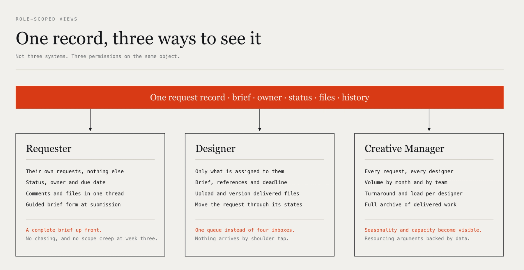Select 'Volume by month and by team'

click(406, 182)
